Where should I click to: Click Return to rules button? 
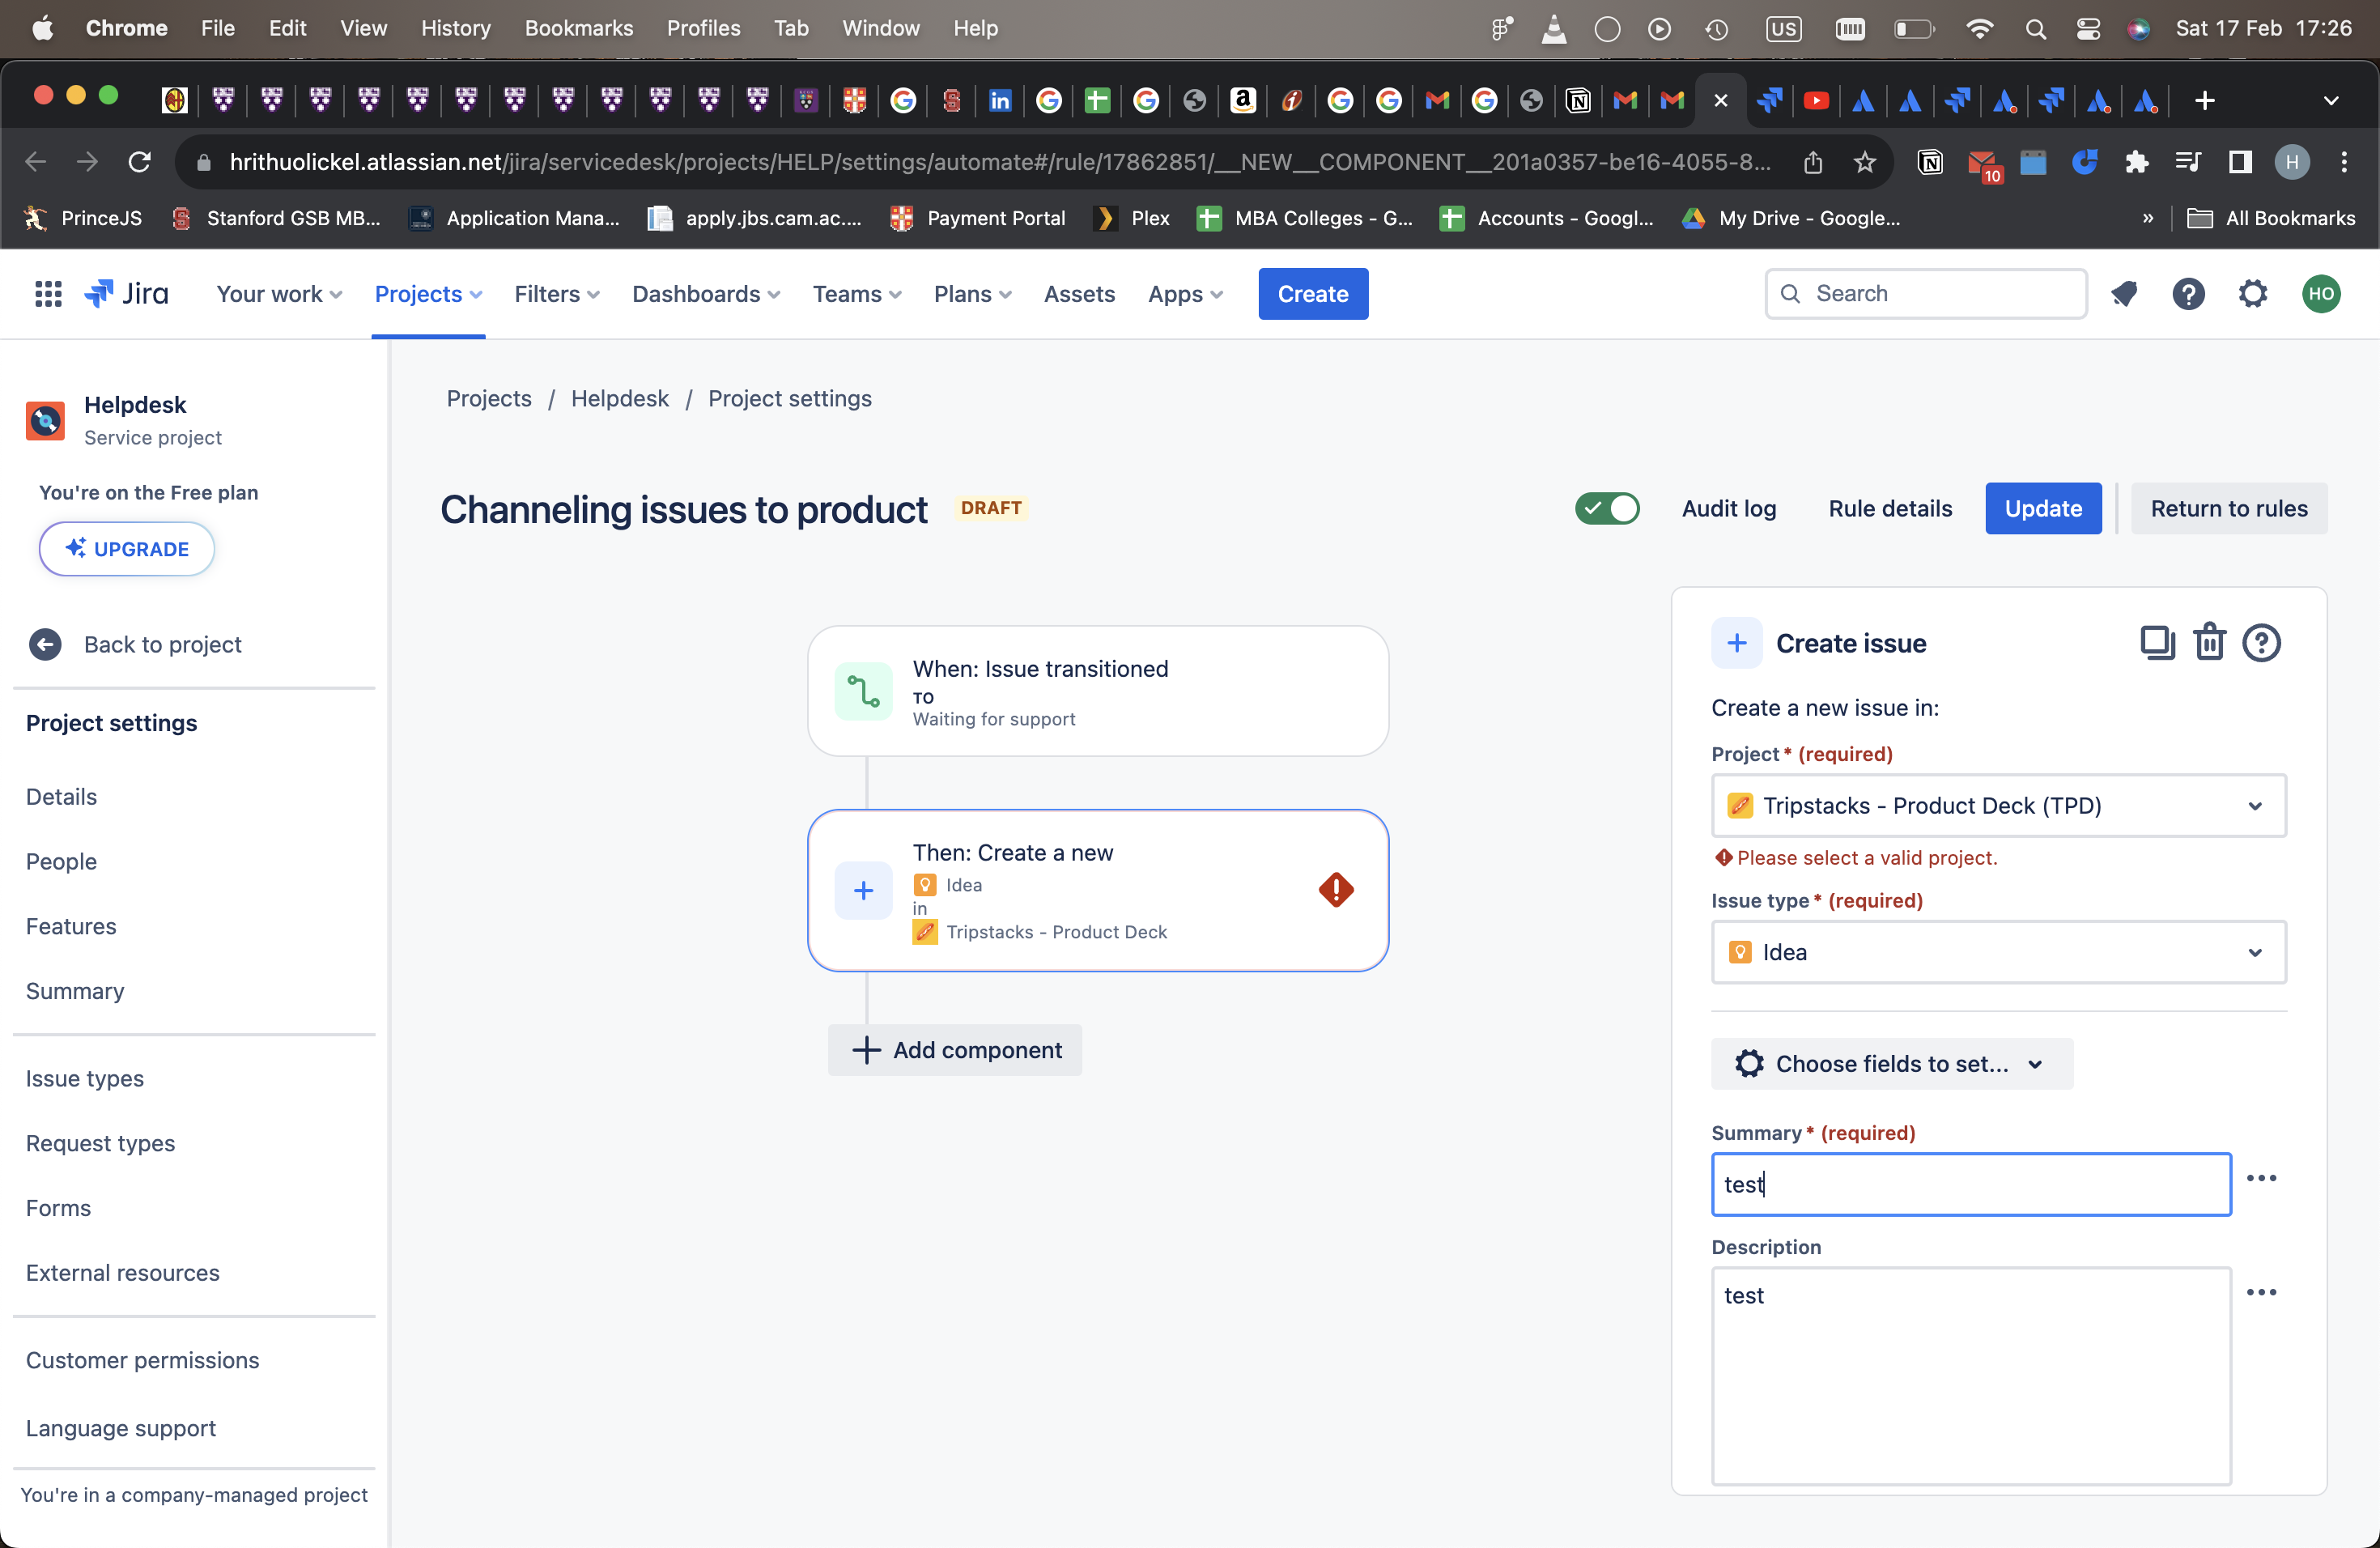pyautogui.click(x=2228, y=509)
